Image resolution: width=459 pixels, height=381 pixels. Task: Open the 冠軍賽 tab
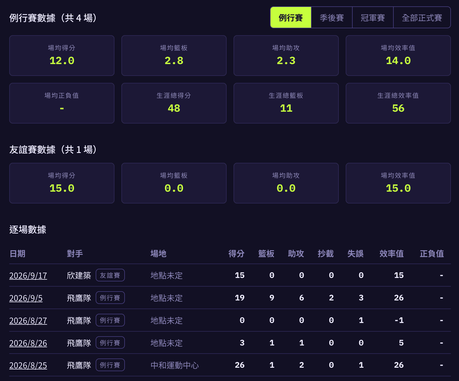pyautogui.click(x=373, y=18)
